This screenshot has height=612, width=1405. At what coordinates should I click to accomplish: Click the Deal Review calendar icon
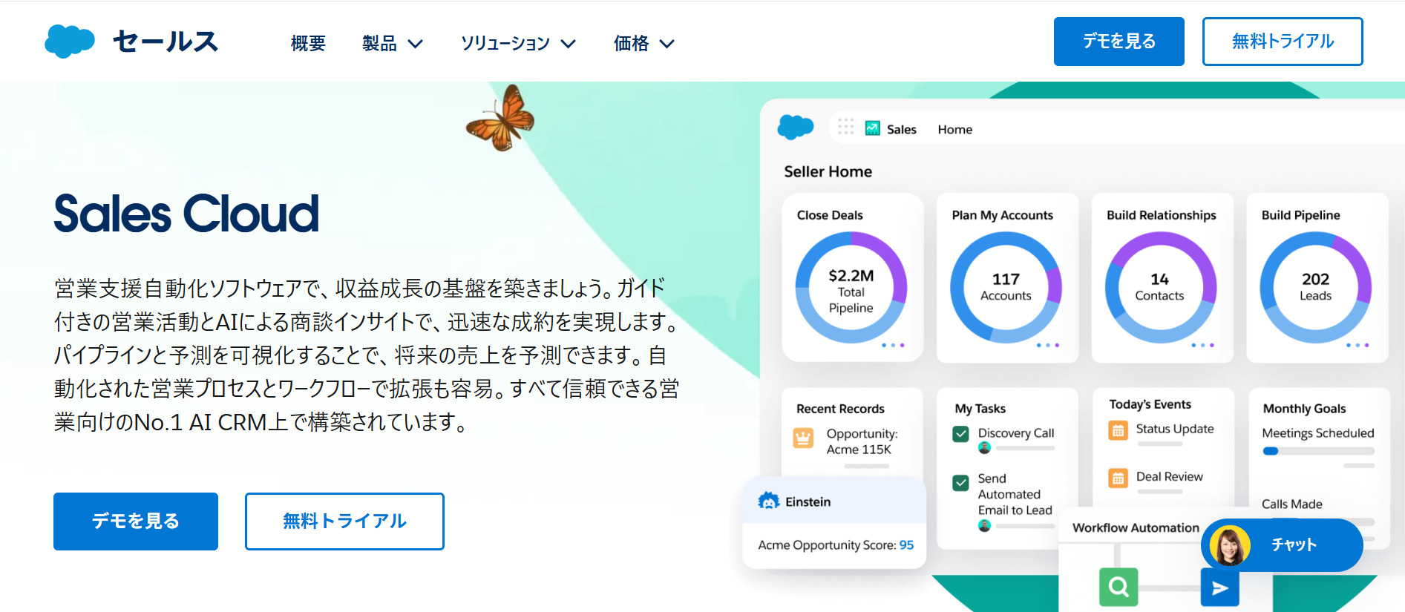[1118, 478]
